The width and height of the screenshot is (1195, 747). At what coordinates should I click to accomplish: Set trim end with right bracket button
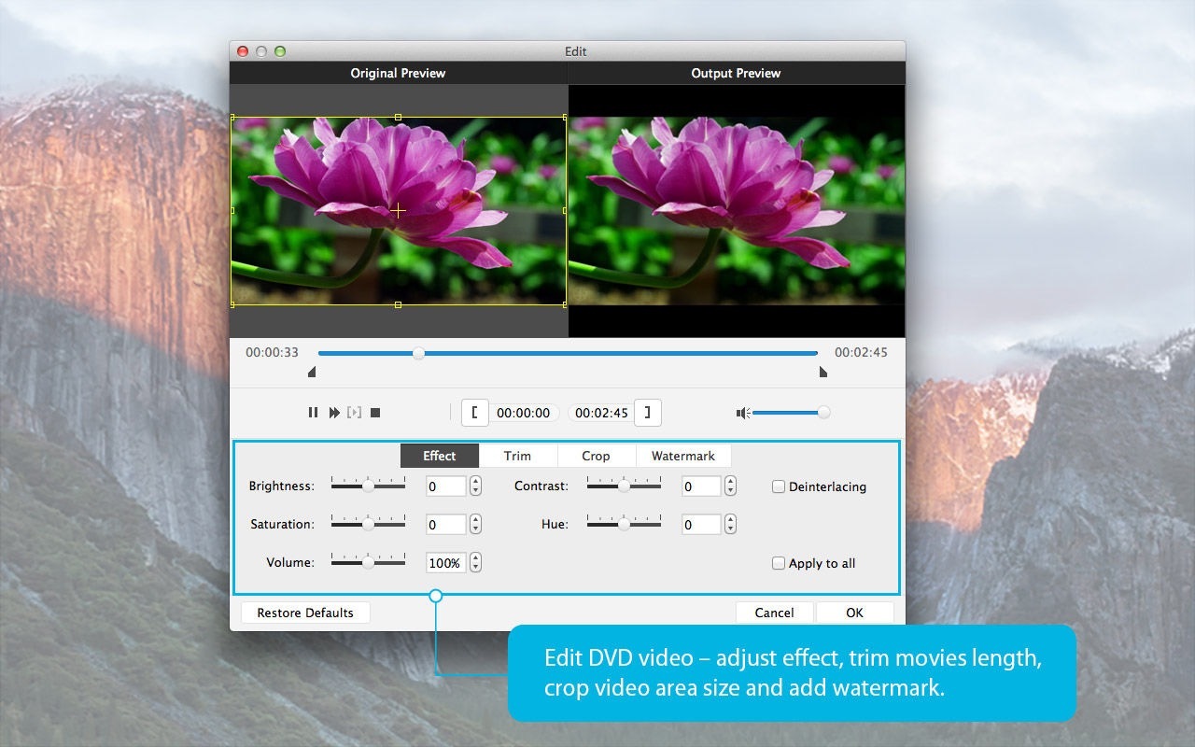pos(648,413)
